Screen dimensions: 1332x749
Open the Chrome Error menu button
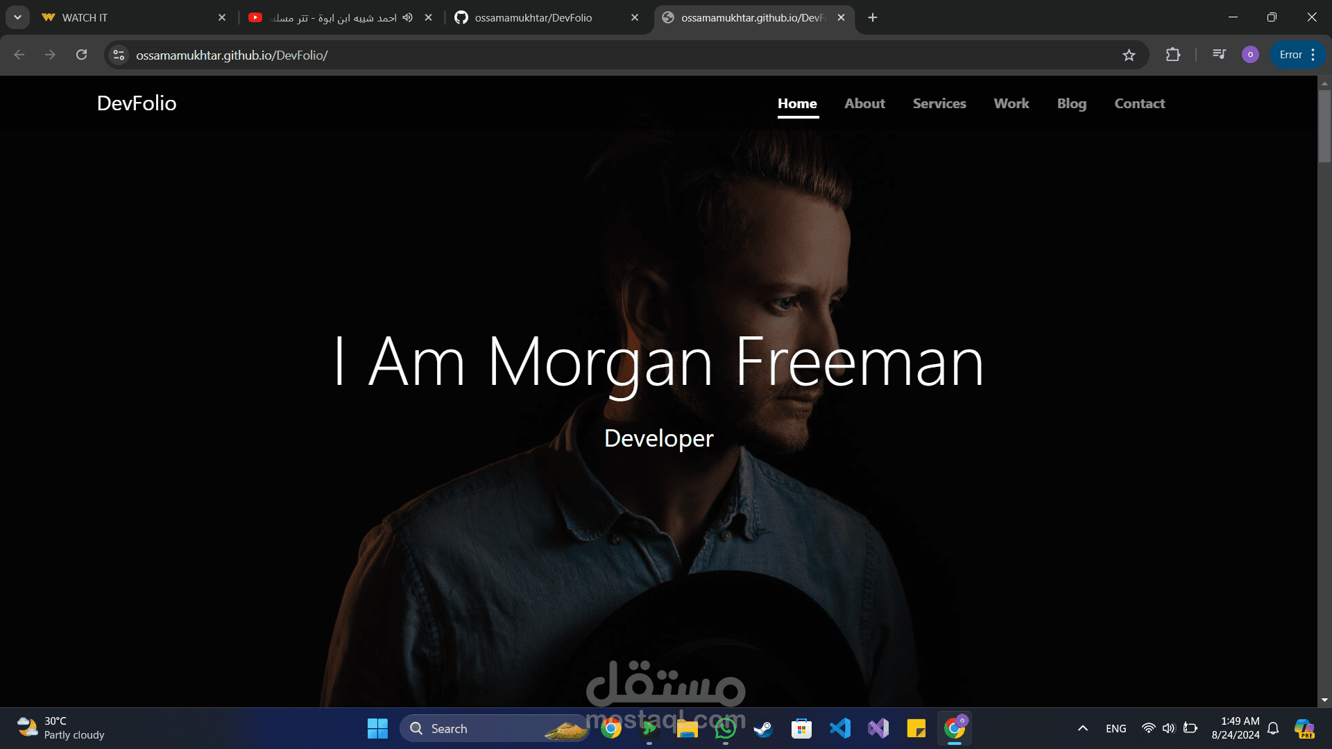(1297, 55)
